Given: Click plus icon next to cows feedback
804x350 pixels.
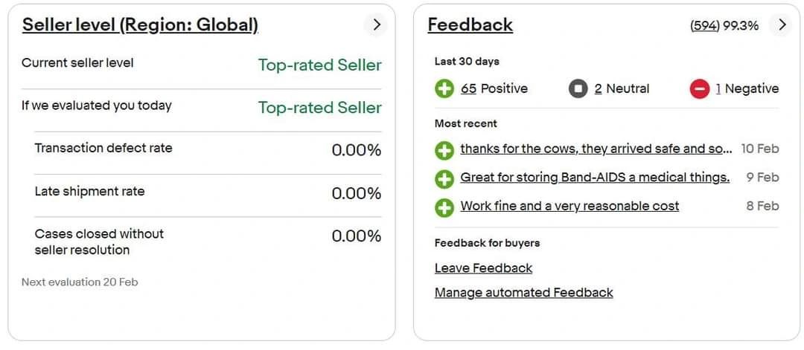Looking at the screenshot, I should click(x=444, y=150).
